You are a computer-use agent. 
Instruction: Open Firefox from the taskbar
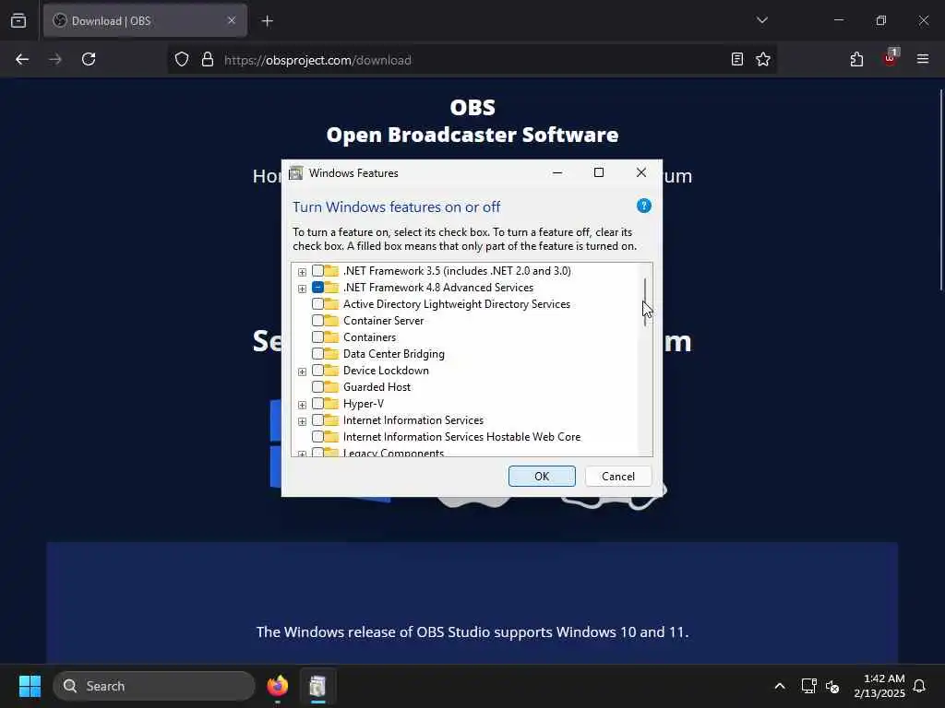[x=277, y=686]
